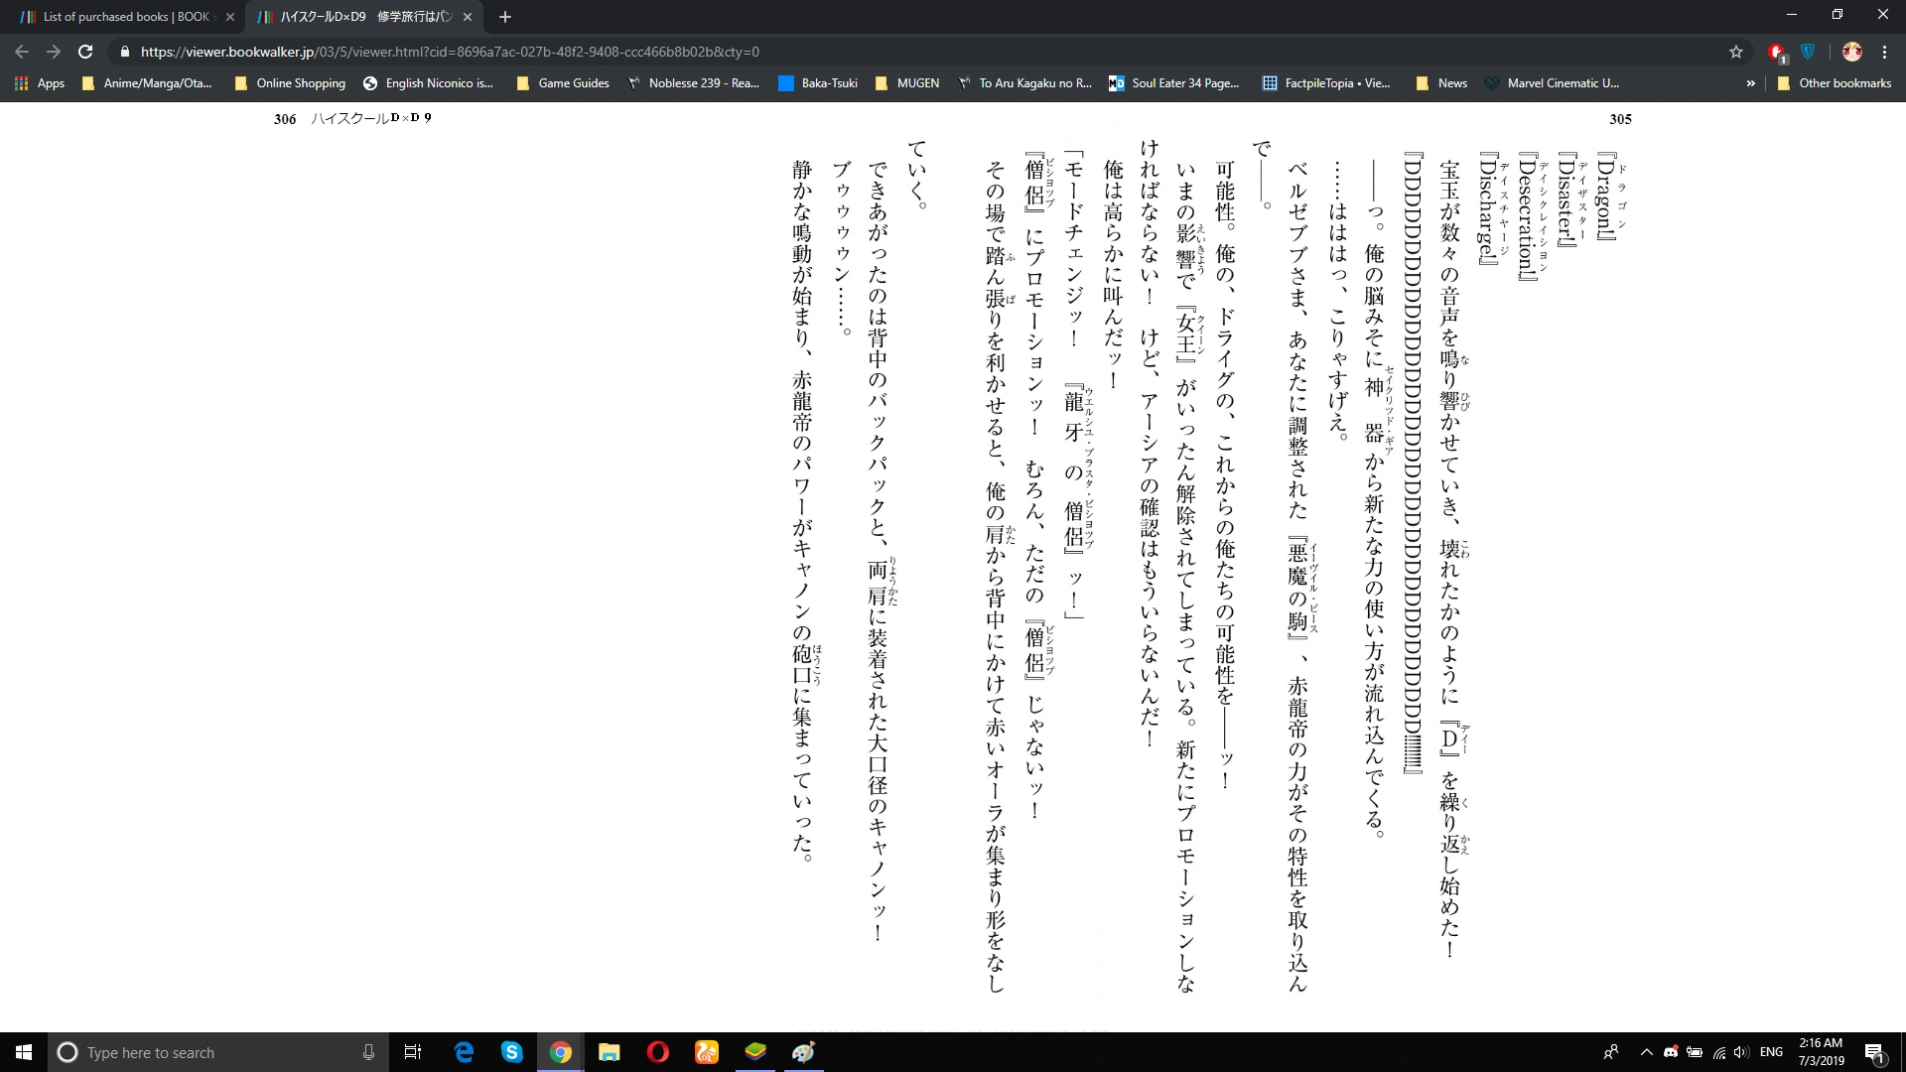
Task: Click the taskbar microphone icon
Action: (368, 1052)
